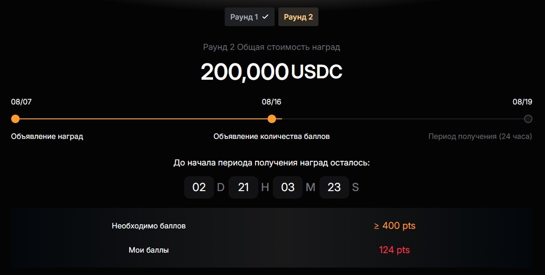This screenshot has height=275, width=545.
Task: Click the Необходимо баллов row label
Action: click(x=149, y=226)
